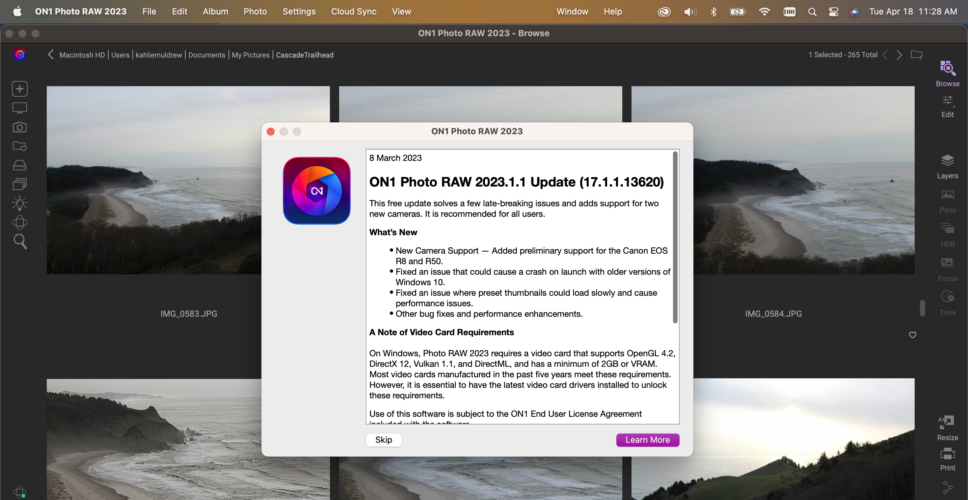Open the Layers module
This screenshot has width=968, height=500.
tap(947, 167)
